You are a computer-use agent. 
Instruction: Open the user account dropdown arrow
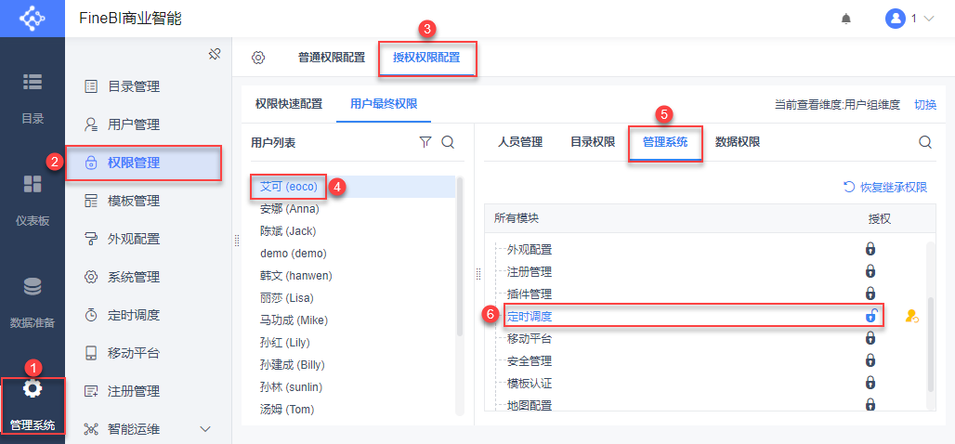coord(929,19)
